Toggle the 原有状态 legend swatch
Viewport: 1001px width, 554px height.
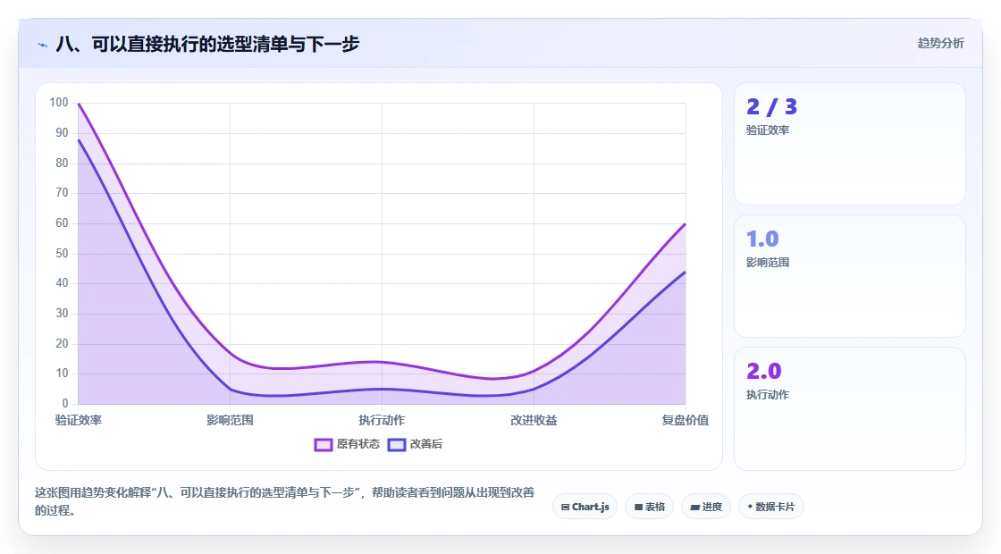point(323,444)
